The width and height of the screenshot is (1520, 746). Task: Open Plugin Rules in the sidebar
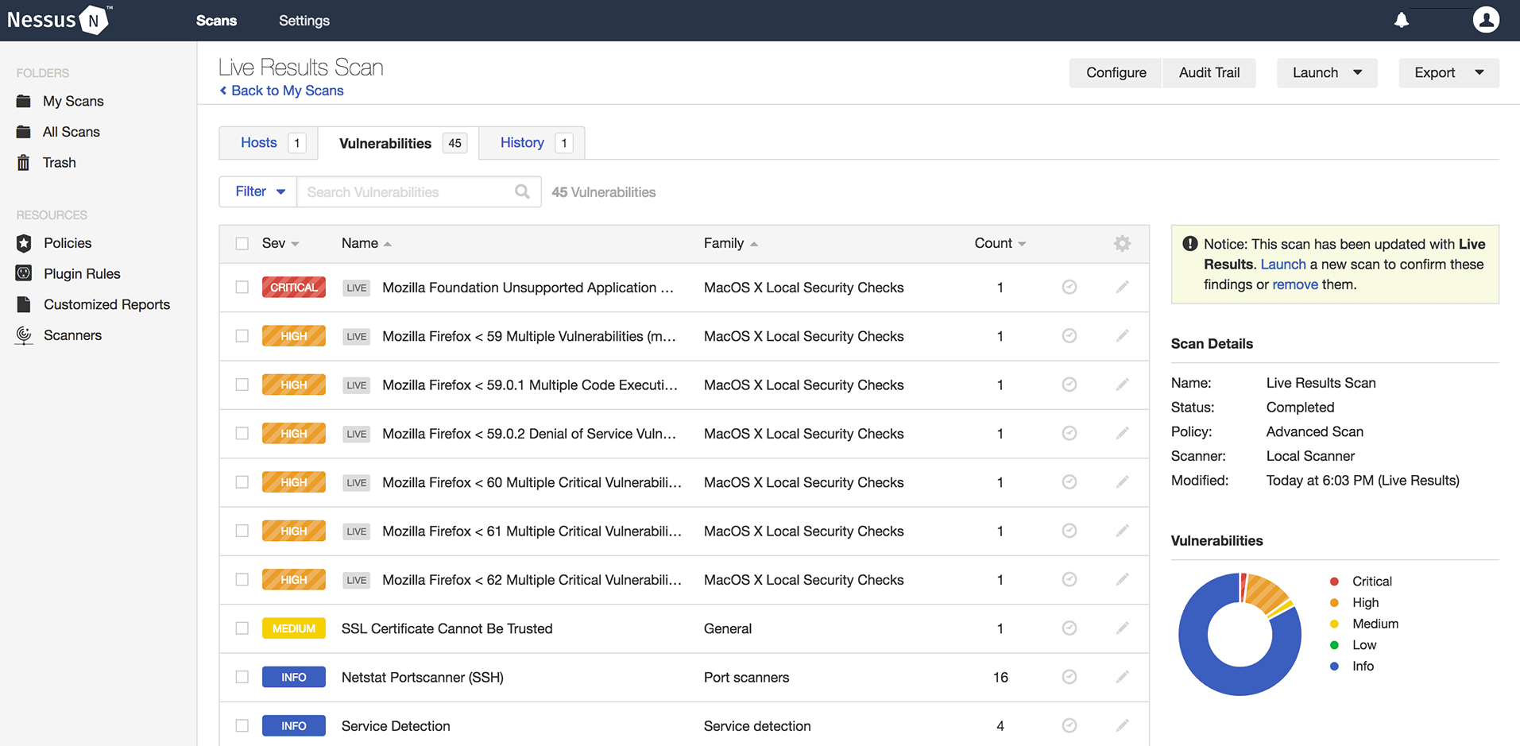[82, 274]
